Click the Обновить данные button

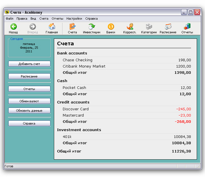29,111
